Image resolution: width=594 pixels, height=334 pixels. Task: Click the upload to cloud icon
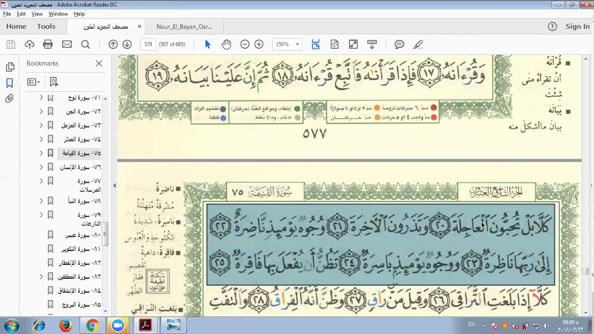click(30, 44)
